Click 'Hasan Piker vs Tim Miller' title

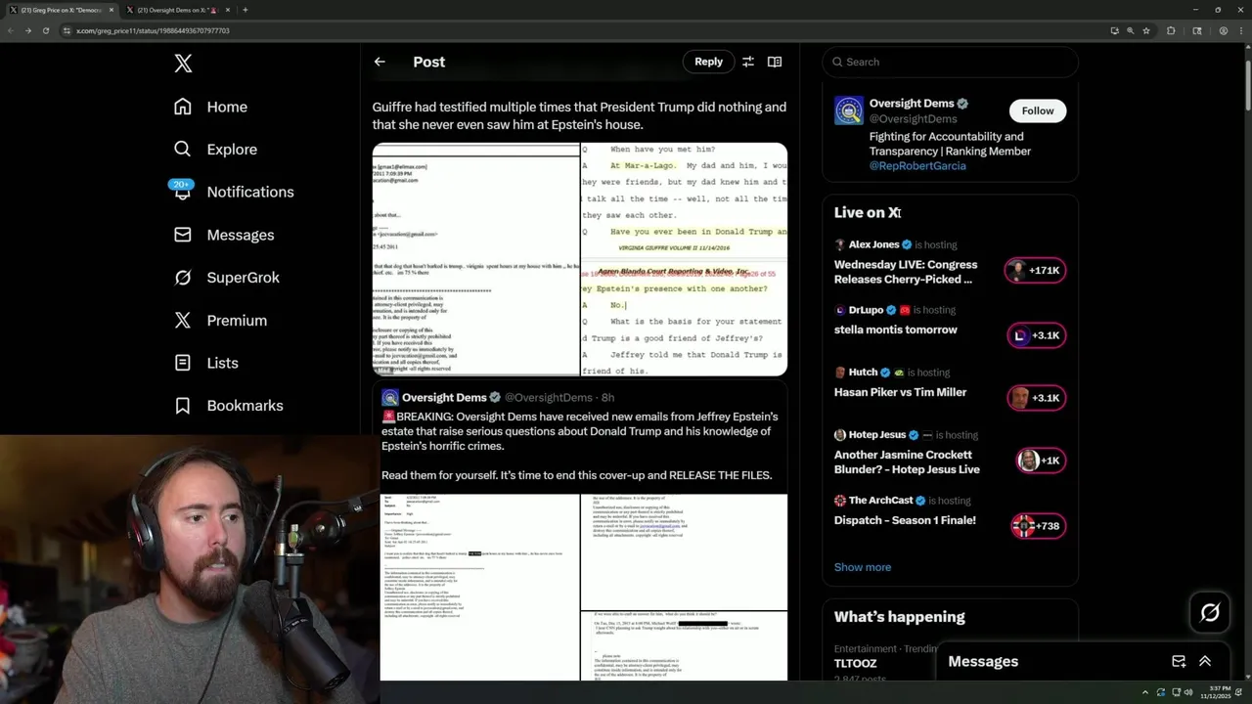tap(900, 392)
